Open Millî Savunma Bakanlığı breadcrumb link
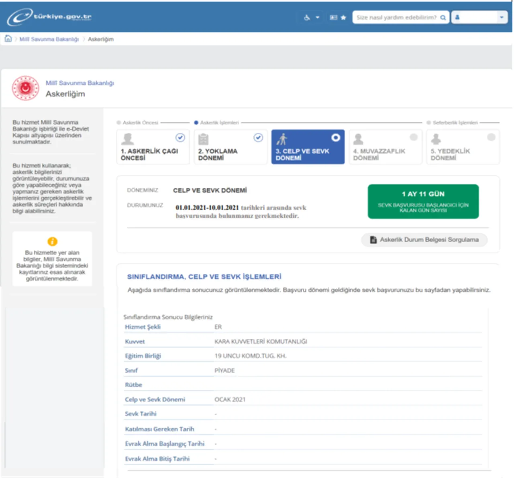 click(49, 39)
